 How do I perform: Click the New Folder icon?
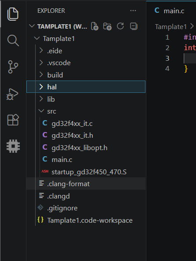(107, 26)
